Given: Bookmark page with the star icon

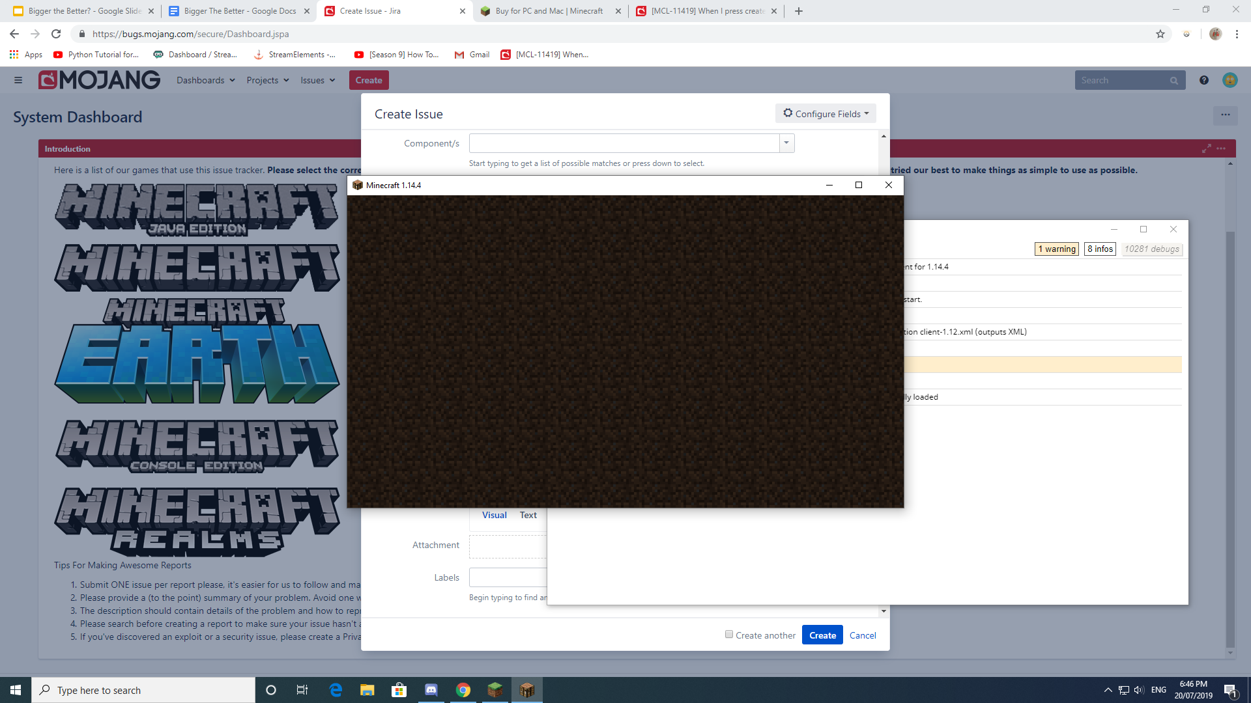Looking at the screenshot, I should pos(1160,34).
